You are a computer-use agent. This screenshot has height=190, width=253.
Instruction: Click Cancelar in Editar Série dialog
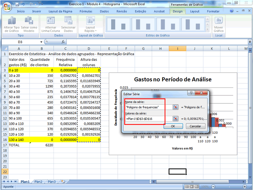tap(195, 126)
